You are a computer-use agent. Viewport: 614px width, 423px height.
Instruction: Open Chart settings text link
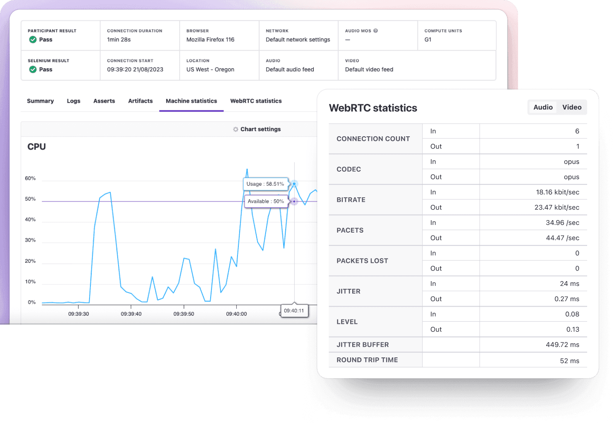(x=261, y=129)
